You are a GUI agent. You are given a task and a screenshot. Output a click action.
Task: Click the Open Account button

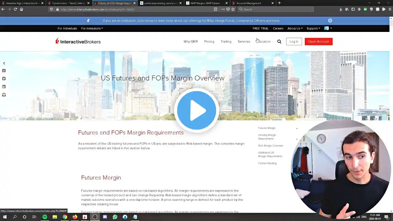(318, 41)
